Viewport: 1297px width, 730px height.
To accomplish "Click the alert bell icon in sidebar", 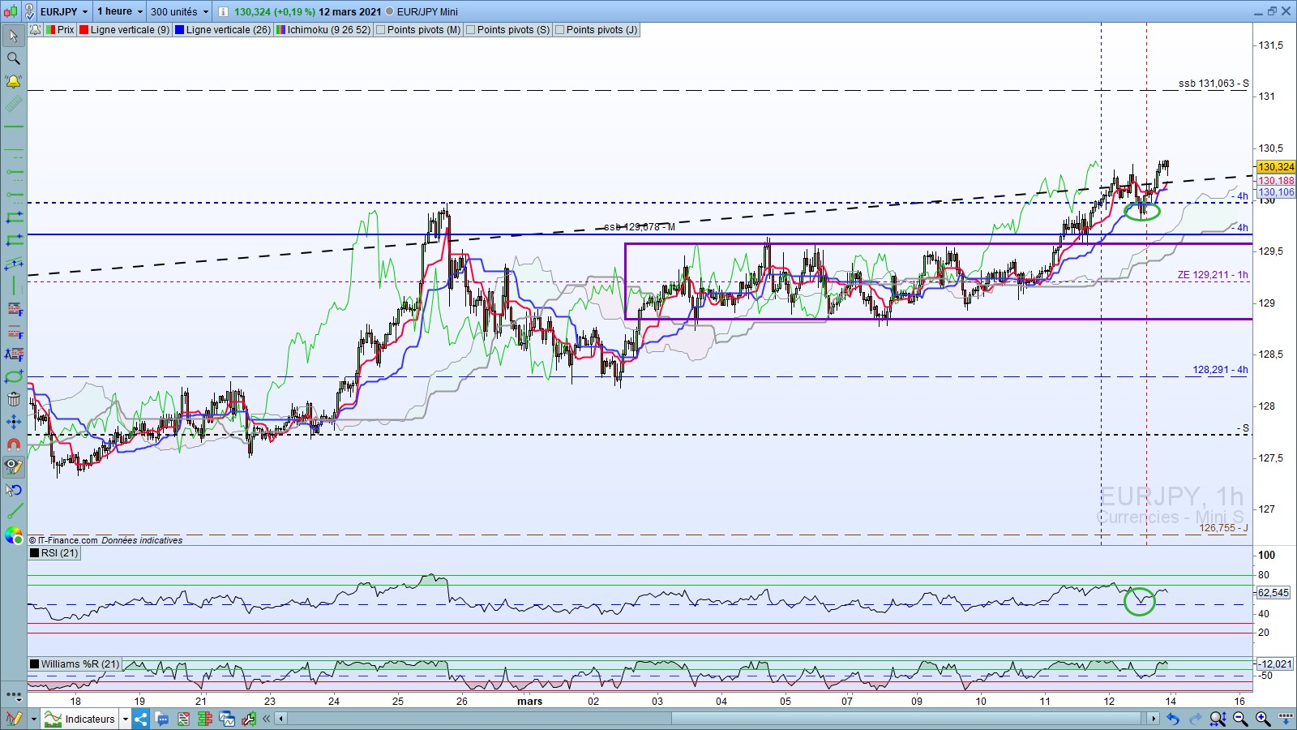I will (x=14, y=81).
